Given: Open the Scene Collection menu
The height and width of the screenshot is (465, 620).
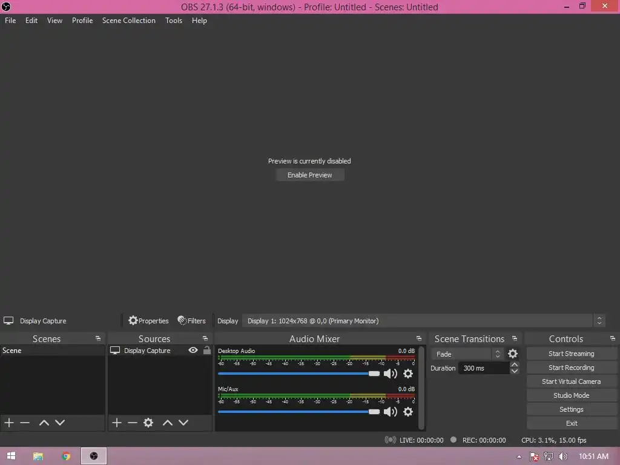Looking at the screenshot, I should coord(129,21).
